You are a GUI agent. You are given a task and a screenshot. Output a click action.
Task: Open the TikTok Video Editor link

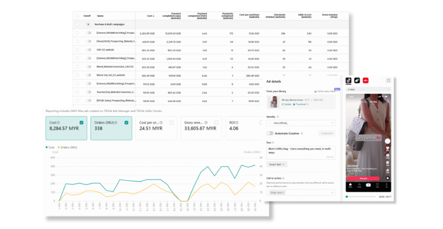coord(324,91)
